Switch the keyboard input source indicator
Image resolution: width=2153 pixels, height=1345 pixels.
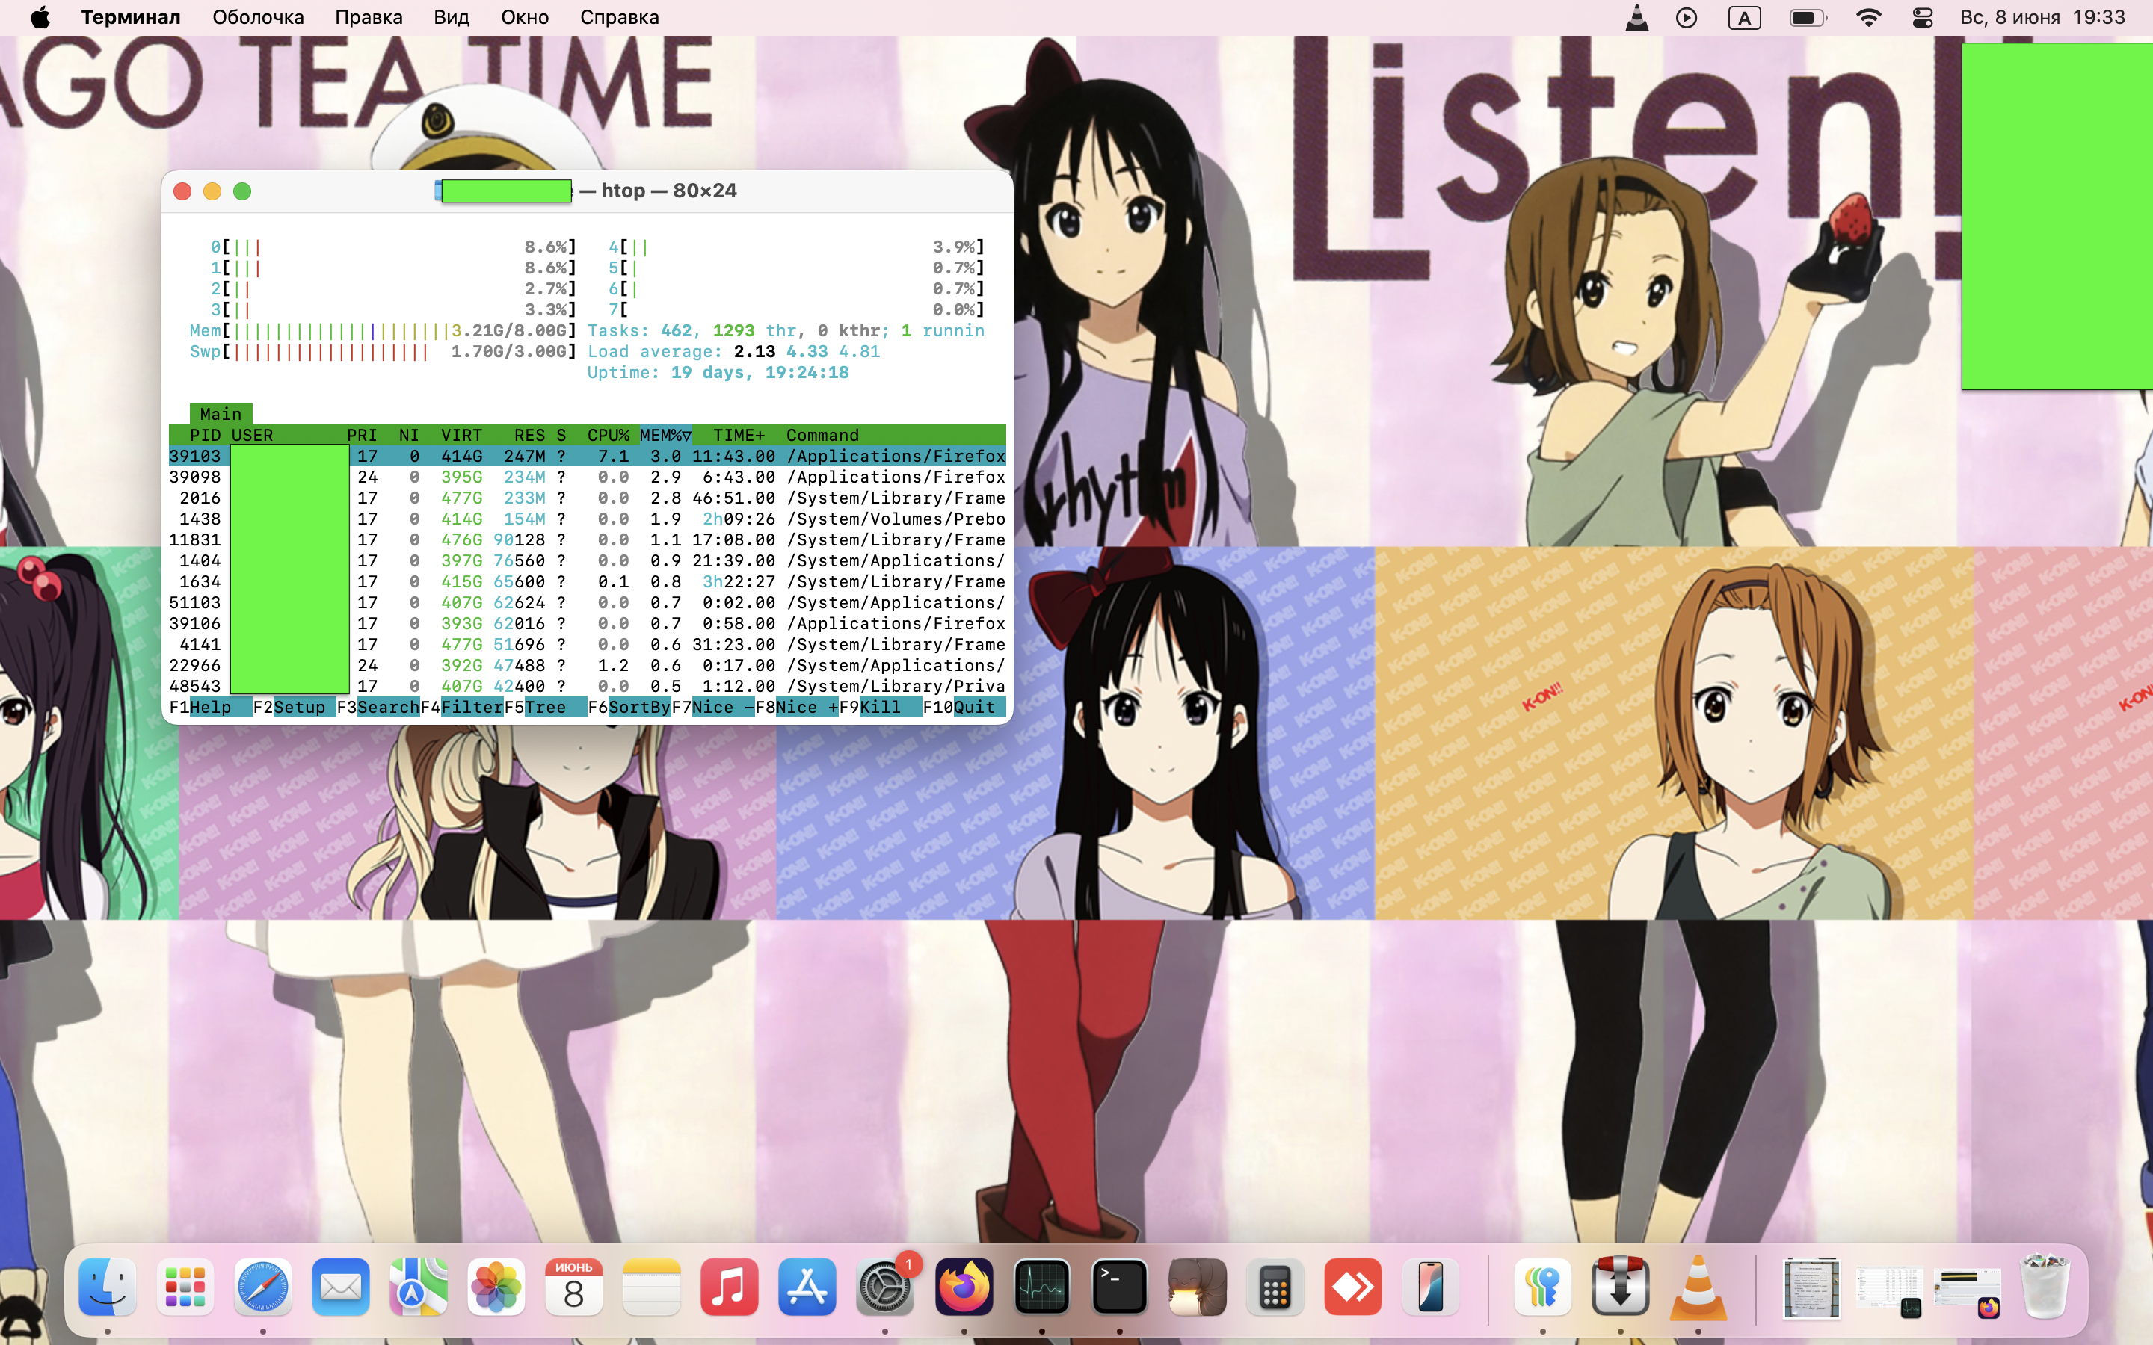tap(1744, 18)
